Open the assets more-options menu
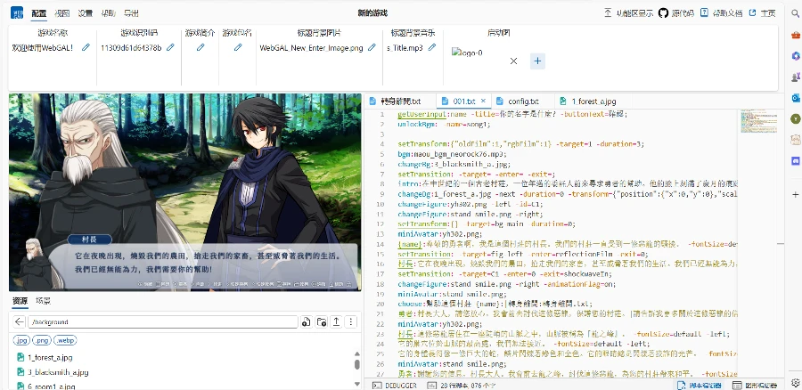The width and height of the screenshot is (802, 390). click(351, 322)
